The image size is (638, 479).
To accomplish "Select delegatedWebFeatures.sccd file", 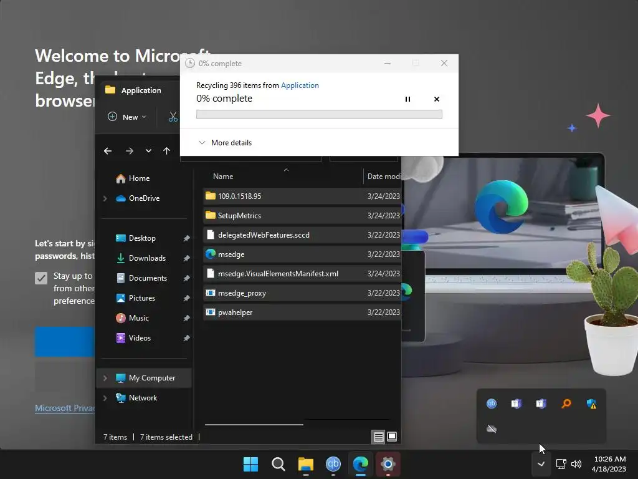I will [302, 235].
